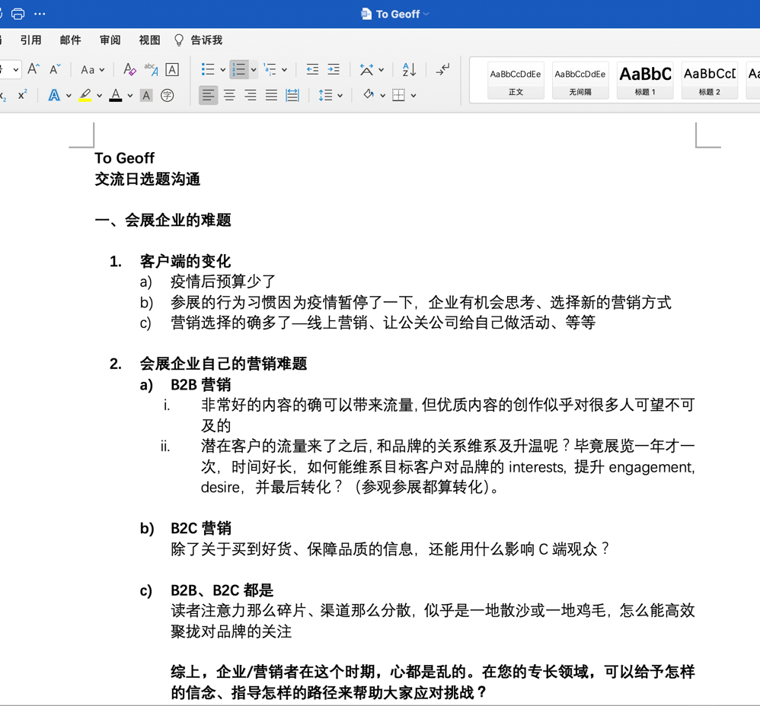Apply the 正文 style

tap(516, 81)
